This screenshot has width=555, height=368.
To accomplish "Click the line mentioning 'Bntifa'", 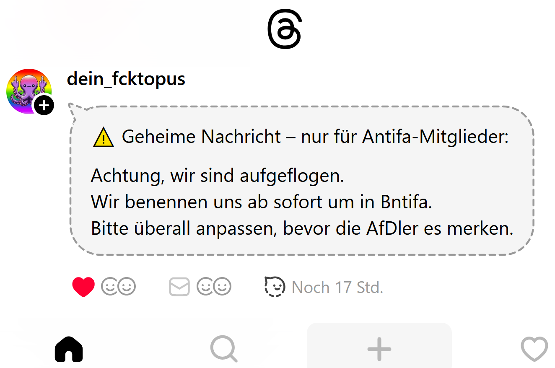I will 261,202.
